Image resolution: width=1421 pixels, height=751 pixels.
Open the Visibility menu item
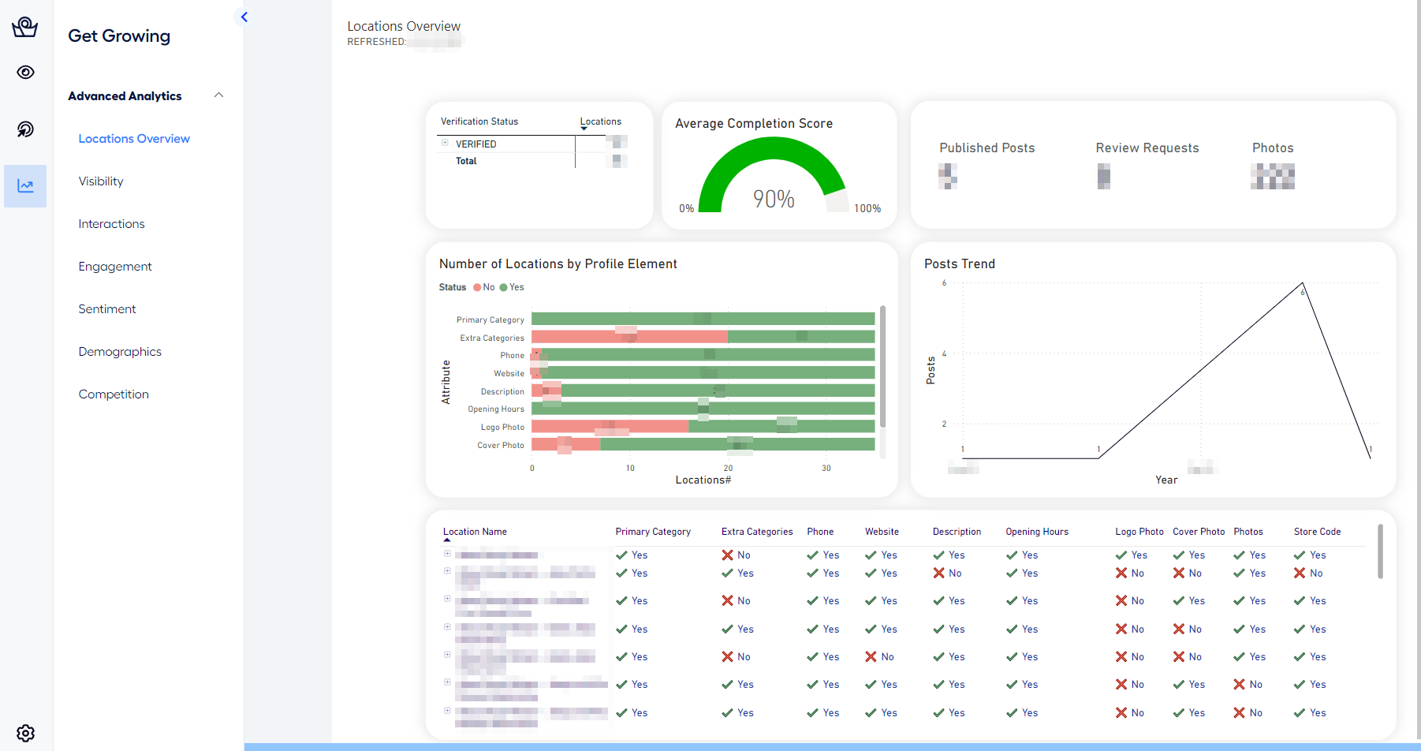tap(101, 181)
